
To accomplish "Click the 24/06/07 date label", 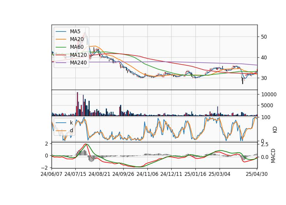I will coord(52,174).
